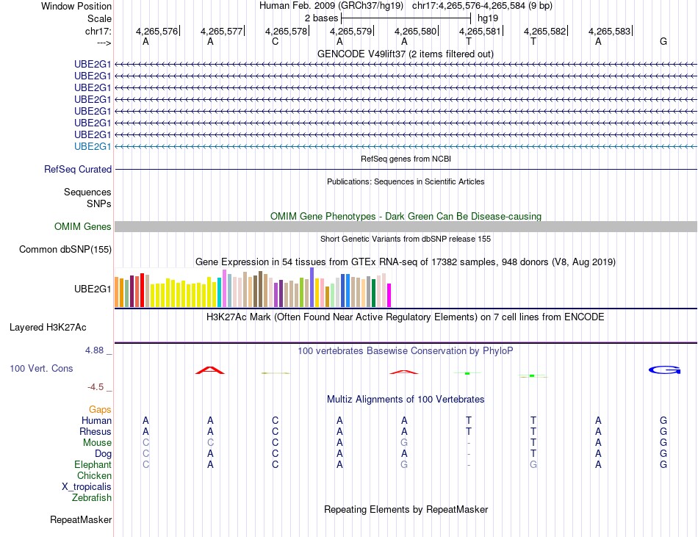Click the RefSeq Curated intron line
The height and width of the screenshot is (537, 698).
pyautogui.click(x=406, y=170)
